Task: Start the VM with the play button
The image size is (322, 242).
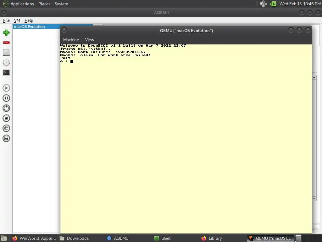Action: [6, 88]
